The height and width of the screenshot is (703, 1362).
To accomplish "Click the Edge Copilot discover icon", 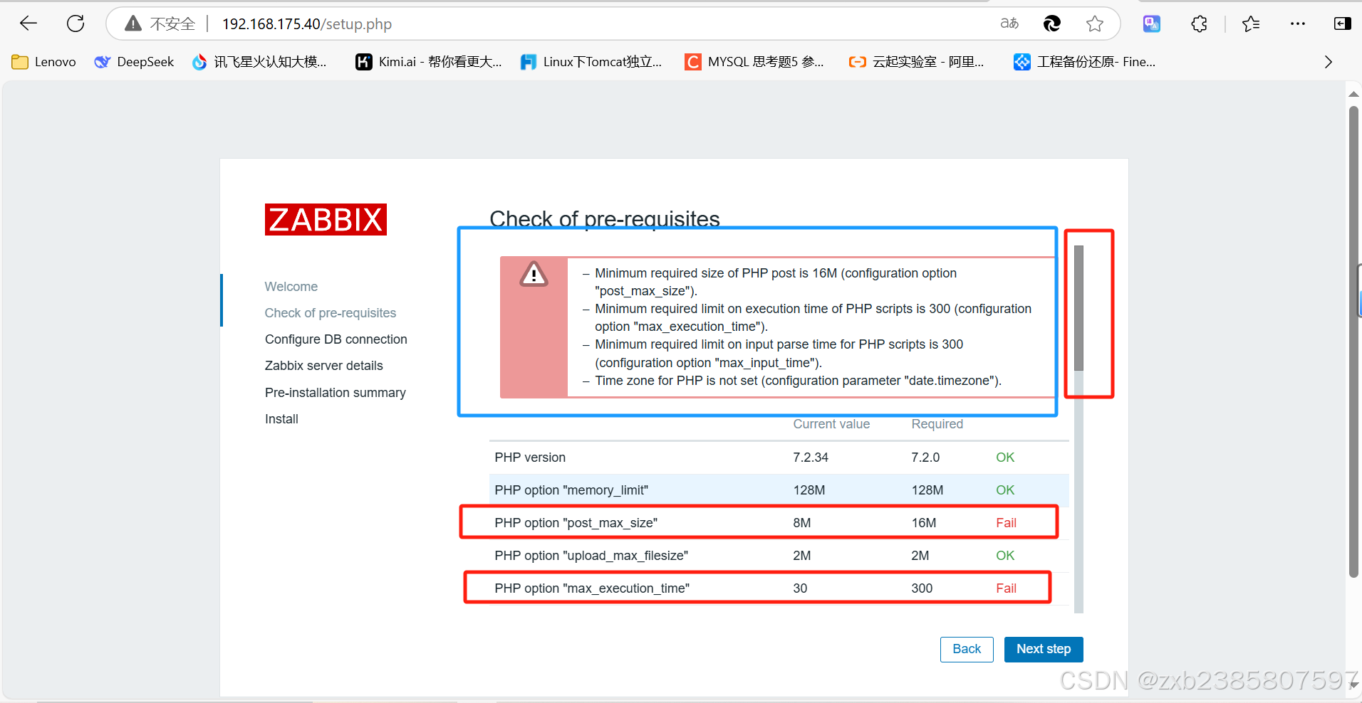I will point(1052,23).
